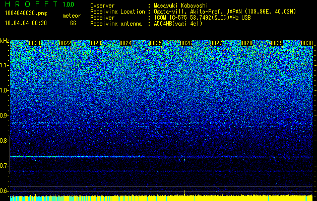Click the 0025 time marker
Viewport: 317px width, 201px height.
(x=156, y=43)
